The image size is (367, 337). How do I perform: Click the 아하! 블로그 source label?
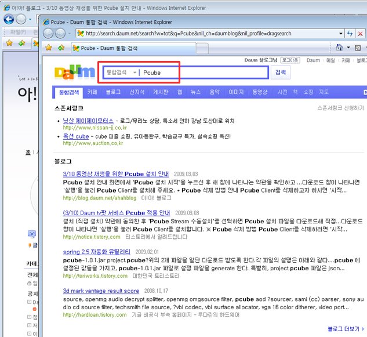click(156, 198)
